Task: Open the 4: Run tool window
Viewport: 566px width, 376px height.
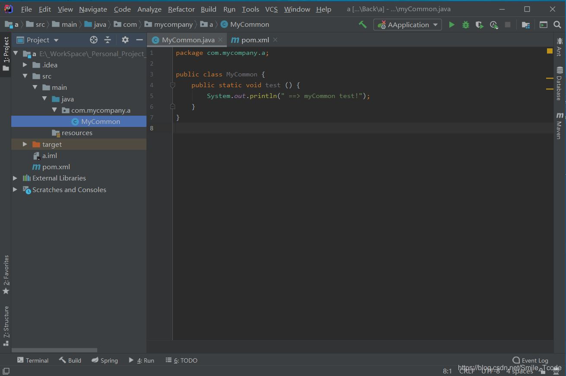Action: pyautogui.click(x=141, y=360)
